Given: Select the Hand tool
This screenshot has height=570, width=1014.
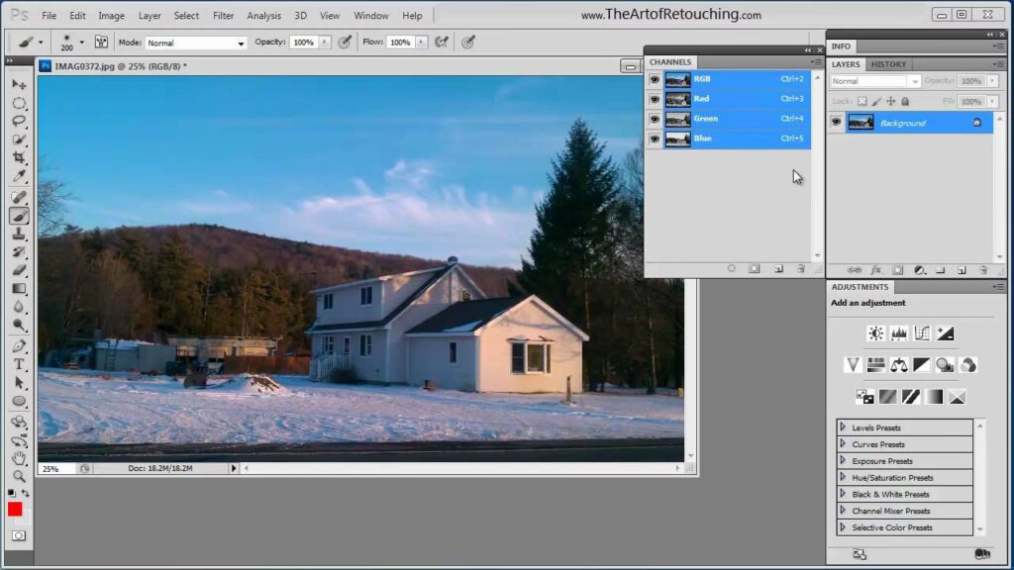Looking at the screenshot, I should (19, 458).
